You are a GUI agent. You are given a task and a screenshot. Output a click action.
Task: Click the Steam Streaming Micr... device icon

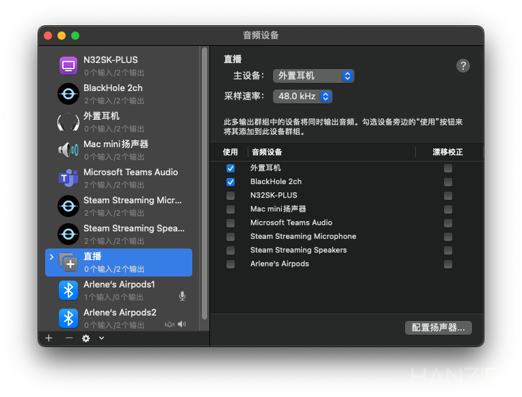click(68, 206)
